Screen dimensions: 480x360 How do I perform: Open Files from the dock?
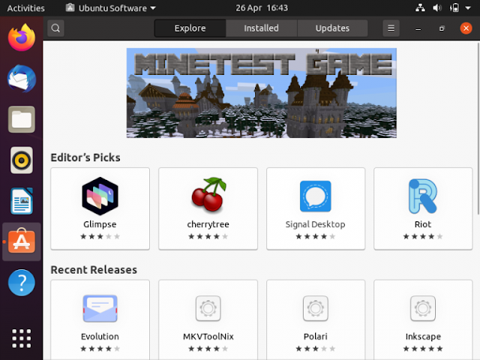pyautogui.click(x=22, y=119)
